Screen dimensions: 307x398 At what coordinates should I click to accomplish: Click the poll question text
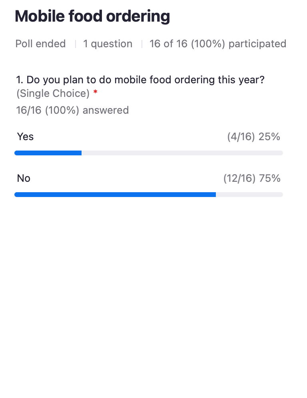(x=140, y=80)
